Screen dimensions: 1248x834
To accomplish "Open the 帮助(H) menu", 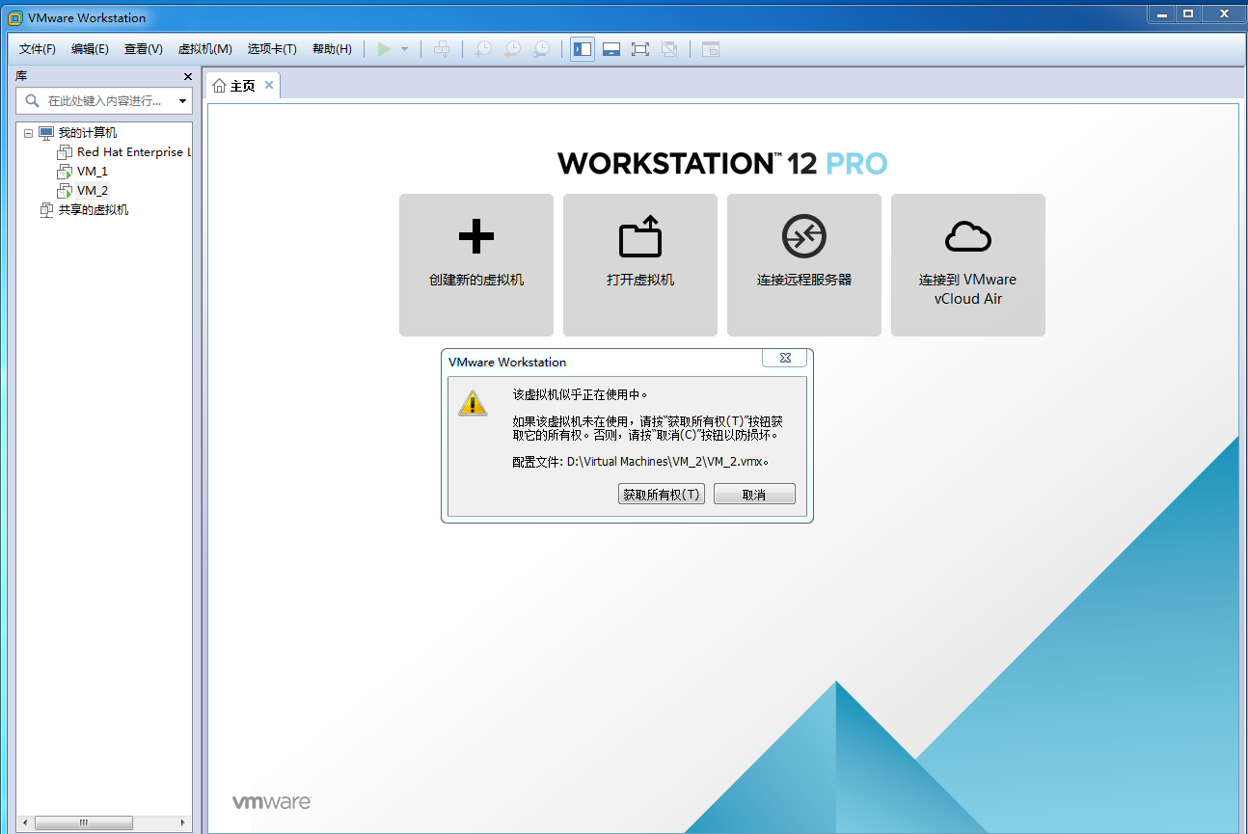I will (332, 49).
